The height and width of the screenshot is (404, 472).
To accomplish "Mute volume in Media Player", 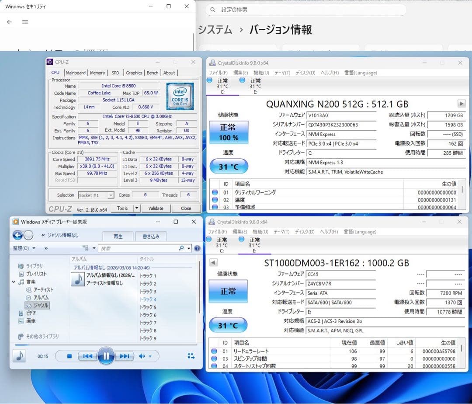I will tap(142, 356).
